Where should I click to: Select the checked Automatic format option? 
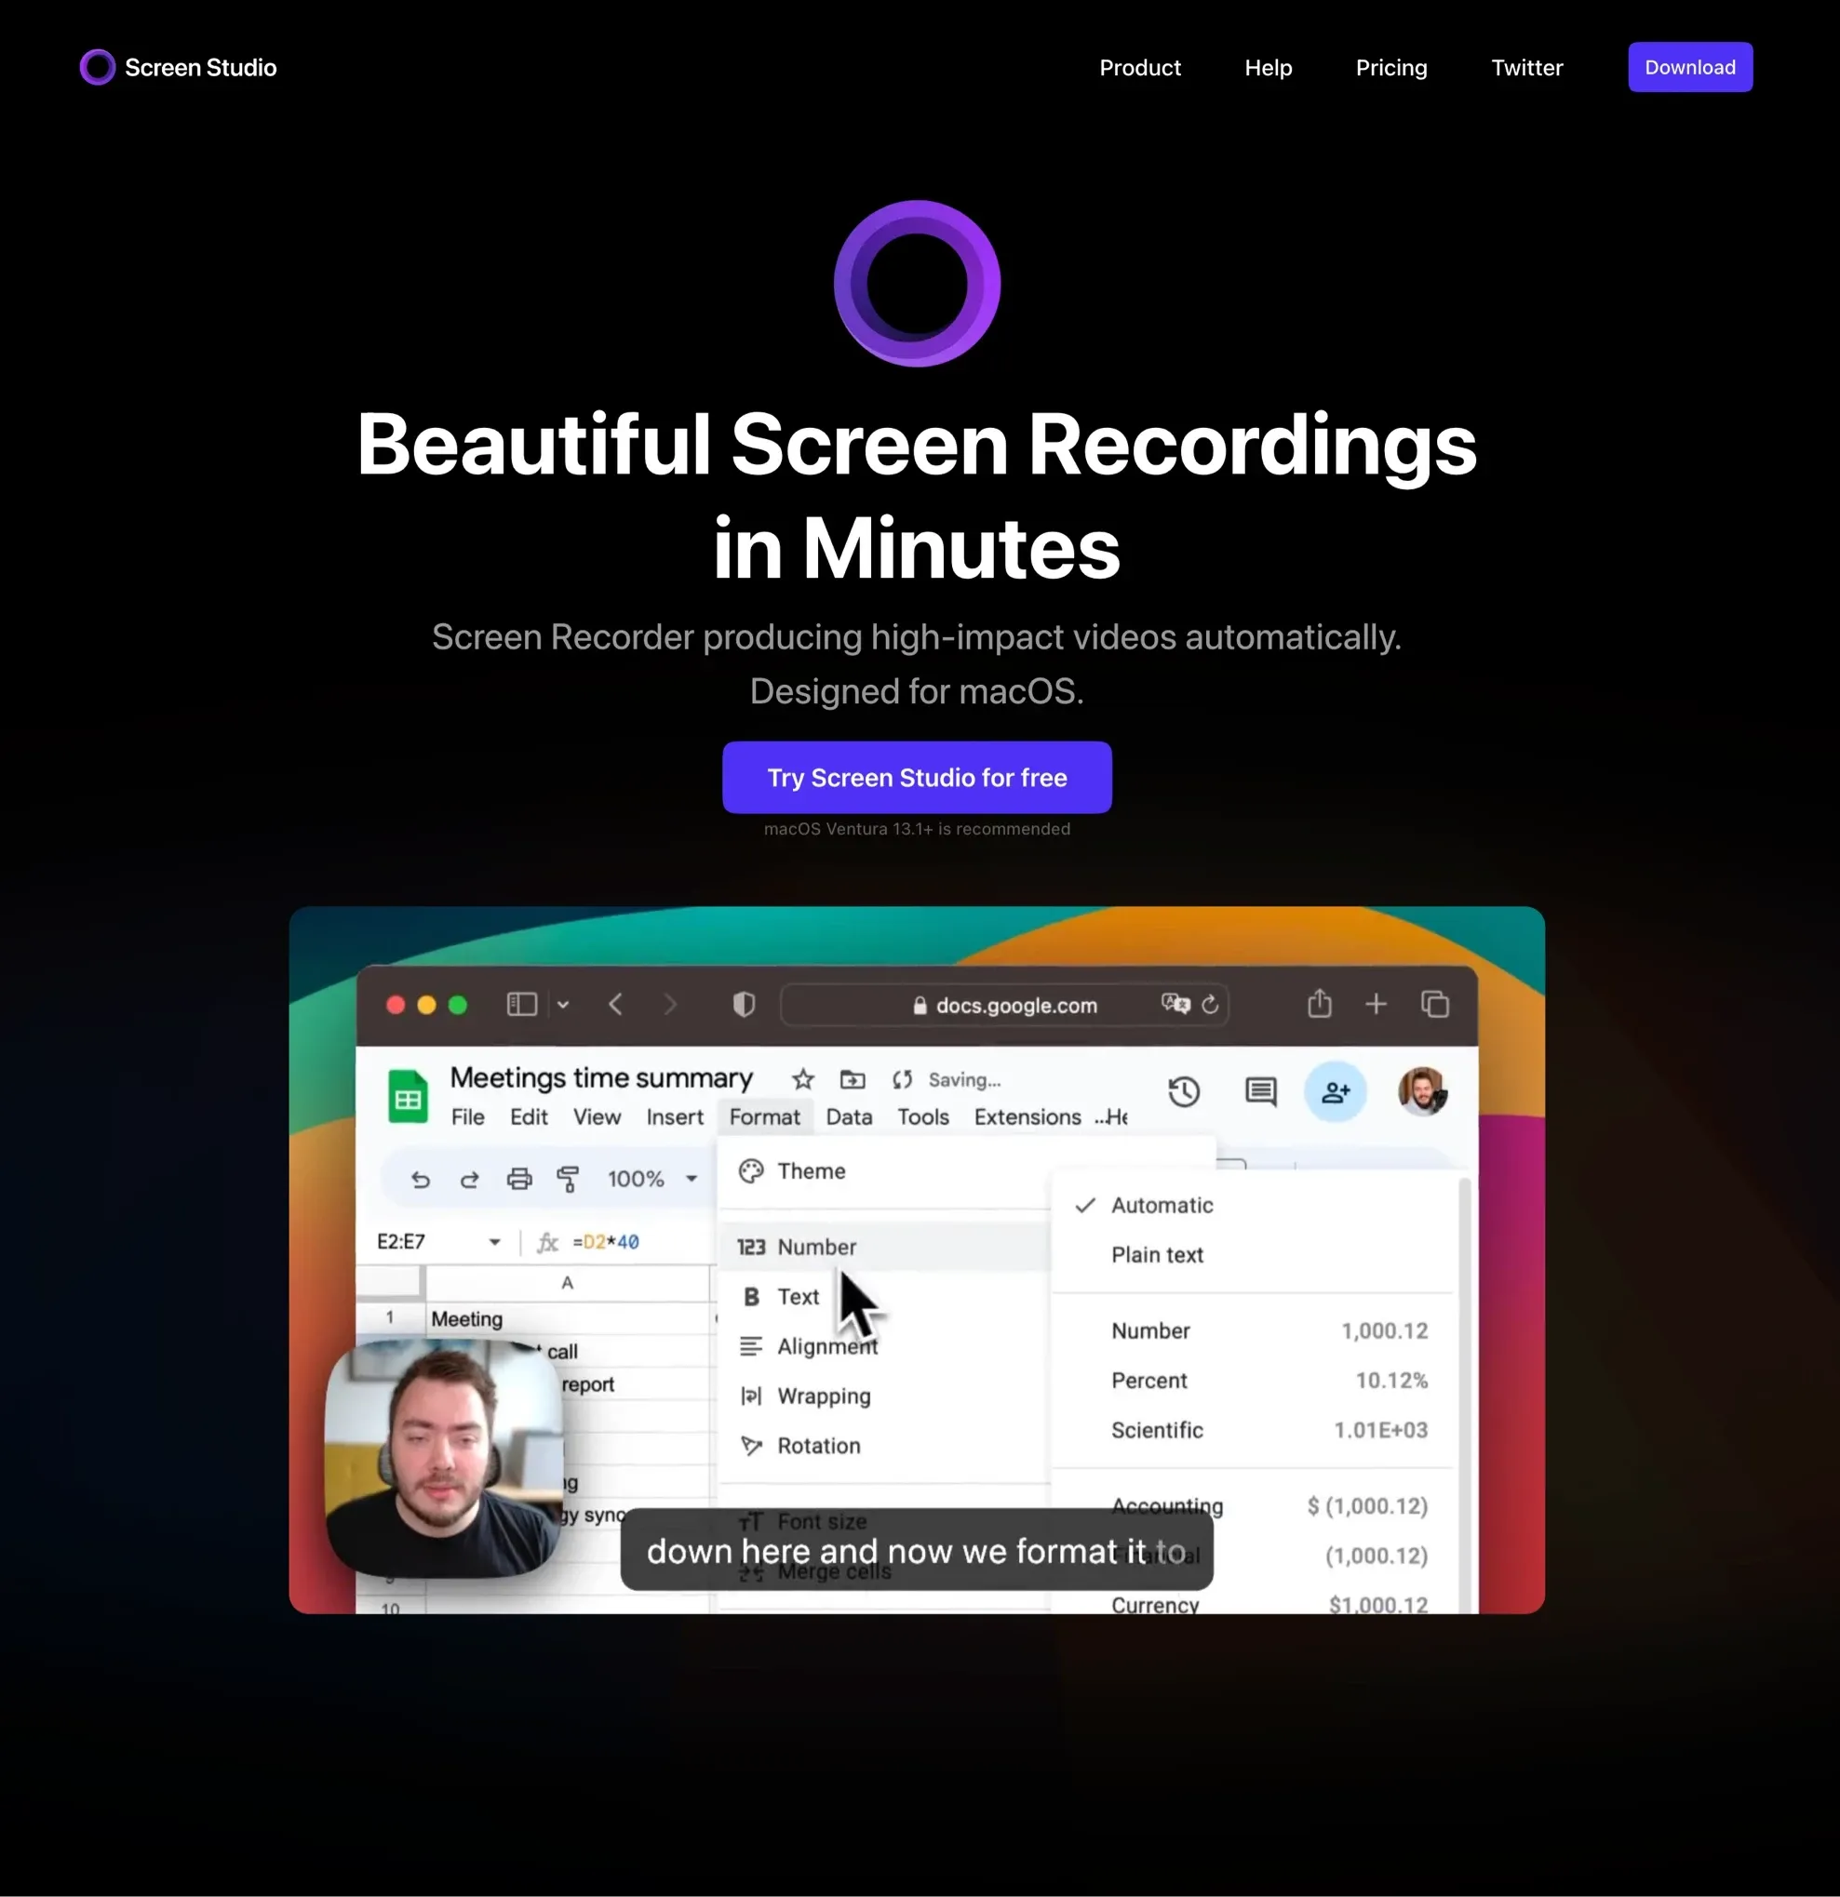pos(1162,1205)
